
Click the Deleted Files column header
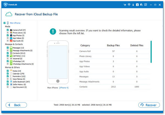click(137, 45)
